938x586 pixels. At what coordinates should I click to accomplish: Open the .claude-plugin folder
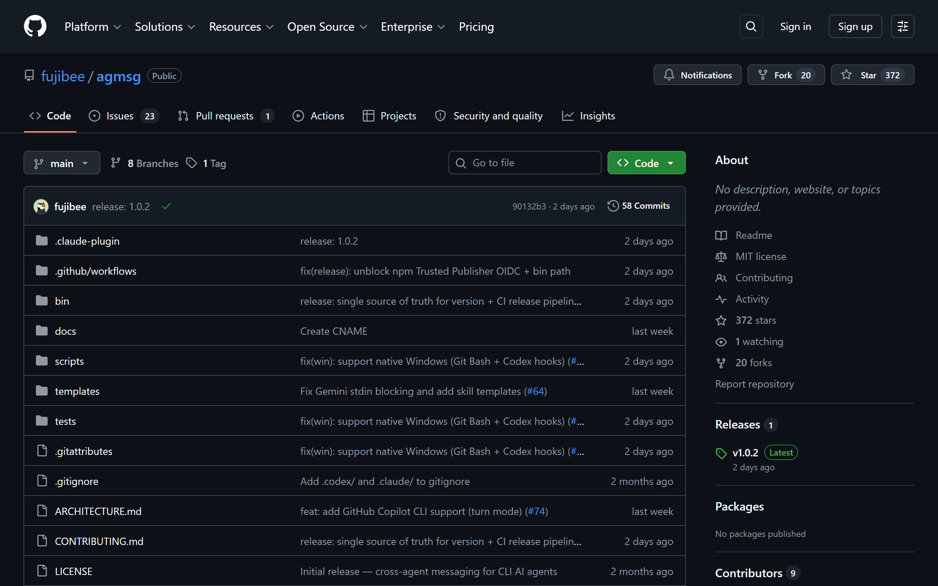coord(87,241)
